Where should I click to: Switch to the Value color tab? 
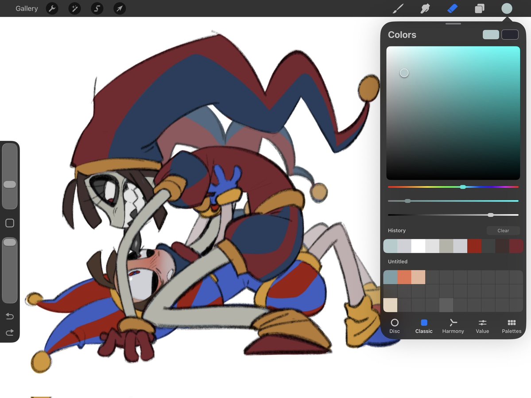tap(482, 326)
